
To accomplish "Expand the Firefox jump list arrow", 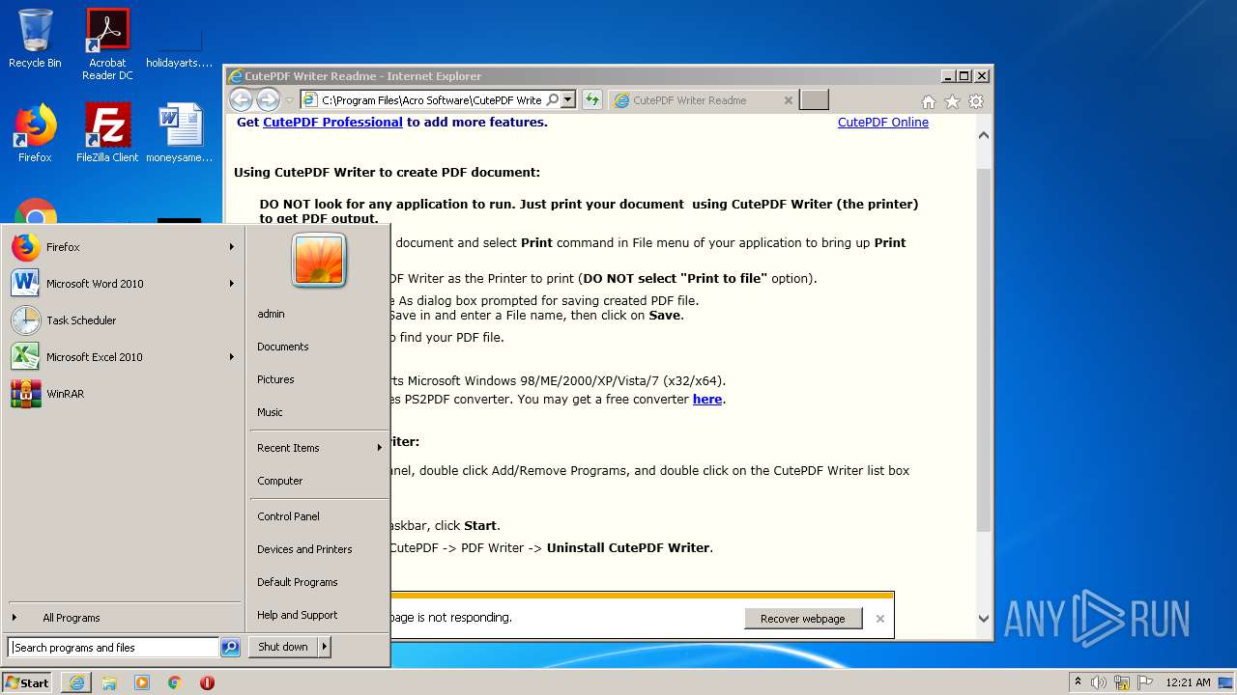I will pyautogui.click(x=232, y=247).
